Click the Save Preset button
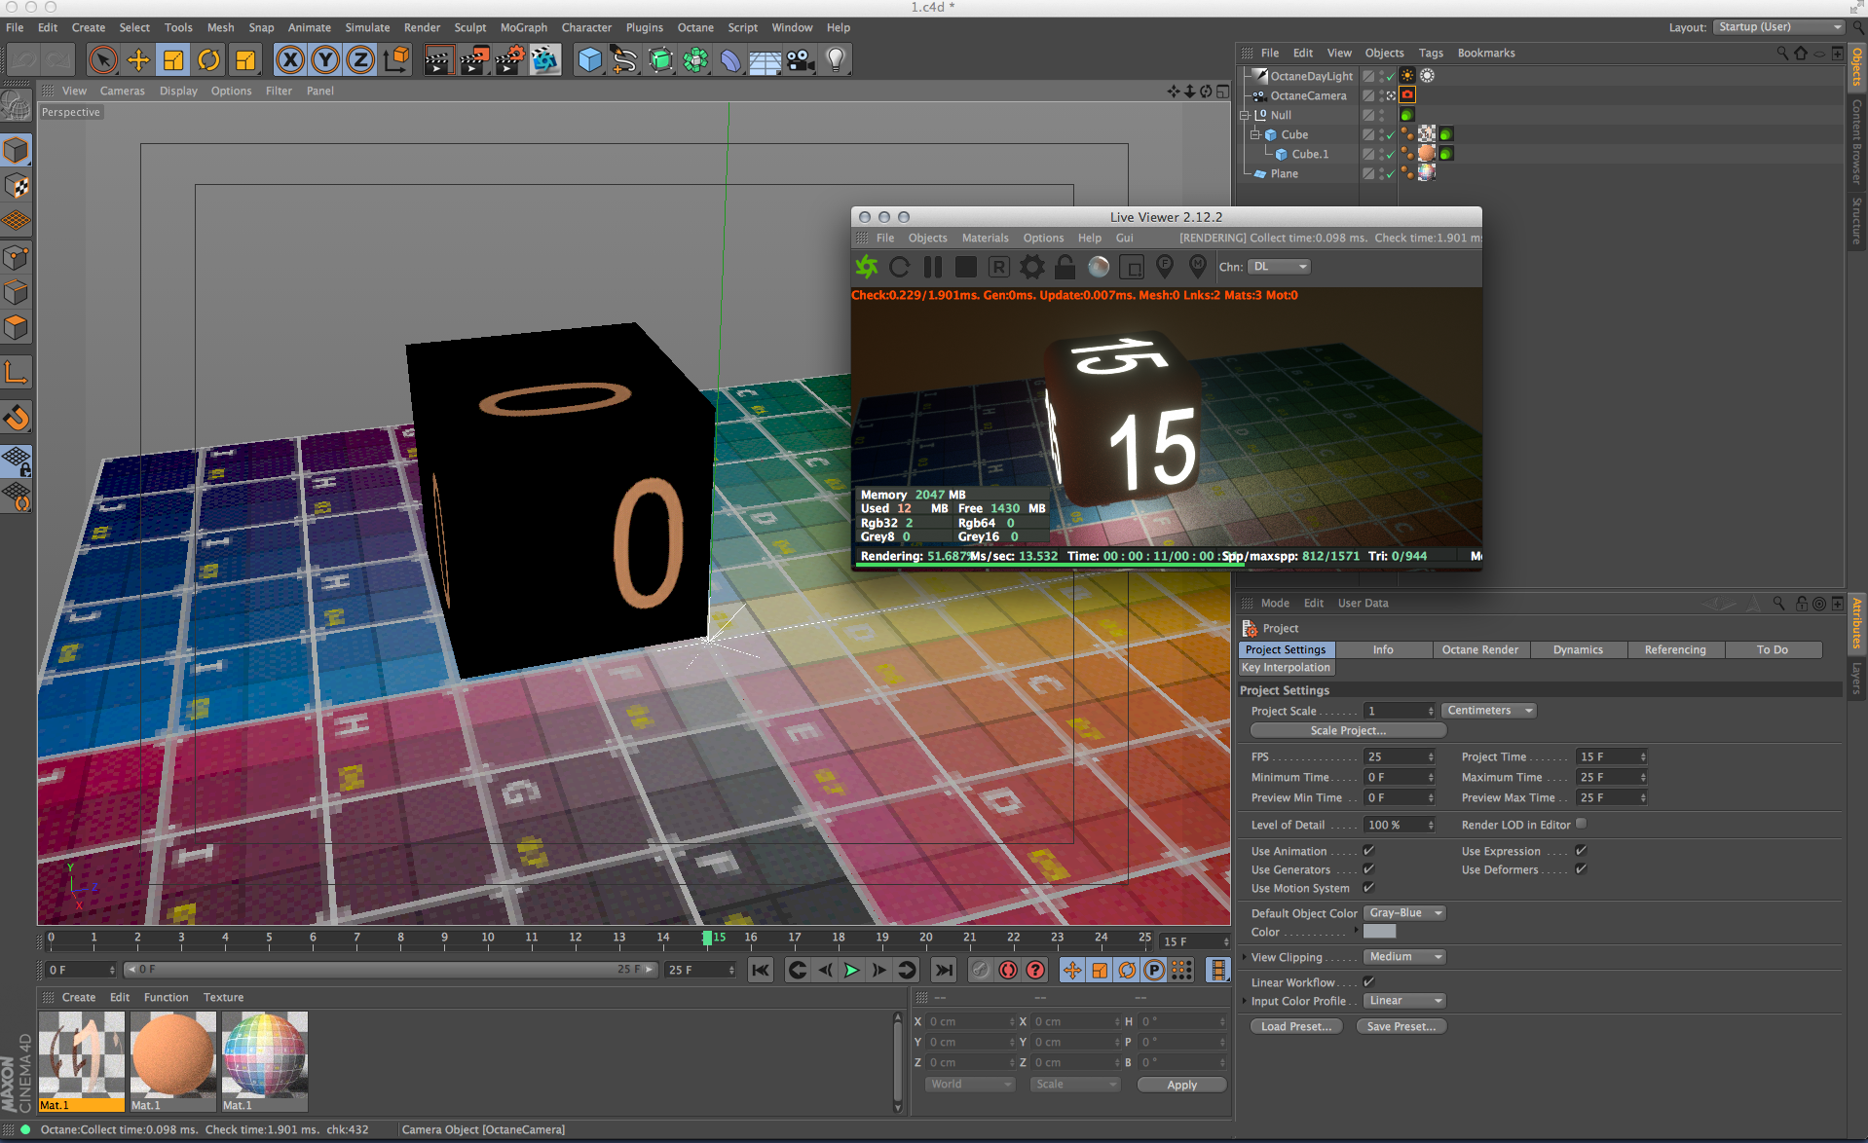Viewport: 1868px width, 1143px height. tap(1401, 1026)
